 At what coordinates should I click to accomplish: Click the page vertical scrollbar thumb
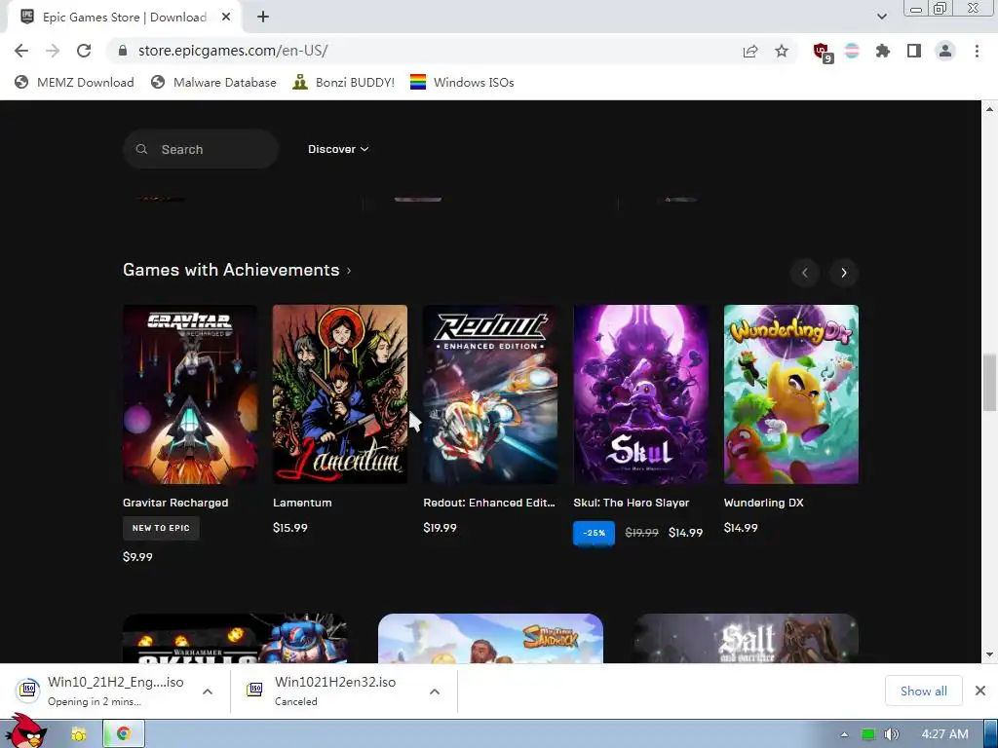coord(989,384)
